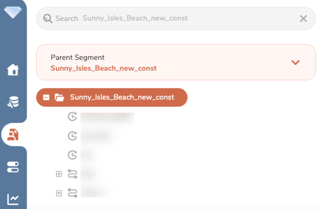Select the person document segments icon
321x209 pixels.
(x=13, y=135)
